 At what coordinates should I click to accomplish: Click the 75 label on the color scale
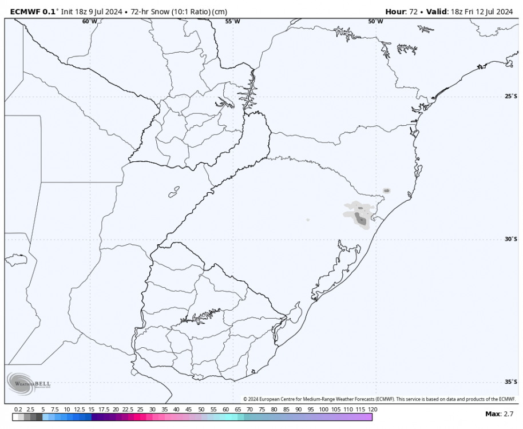(x=262, y=410)
